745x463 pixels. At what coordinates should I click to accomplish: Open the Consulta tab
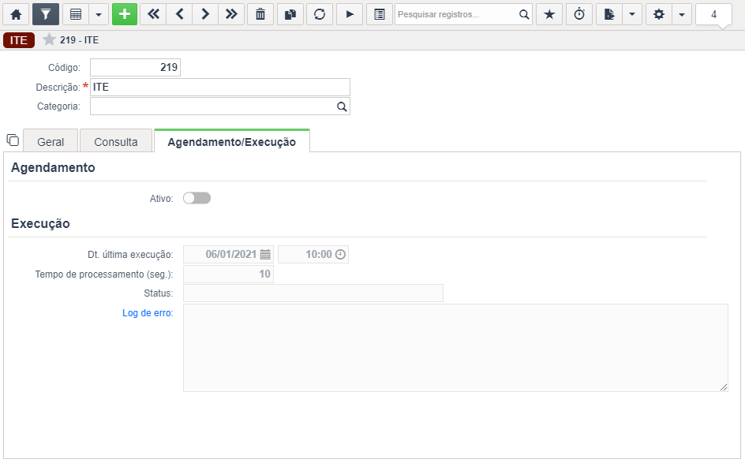[116, 142]
